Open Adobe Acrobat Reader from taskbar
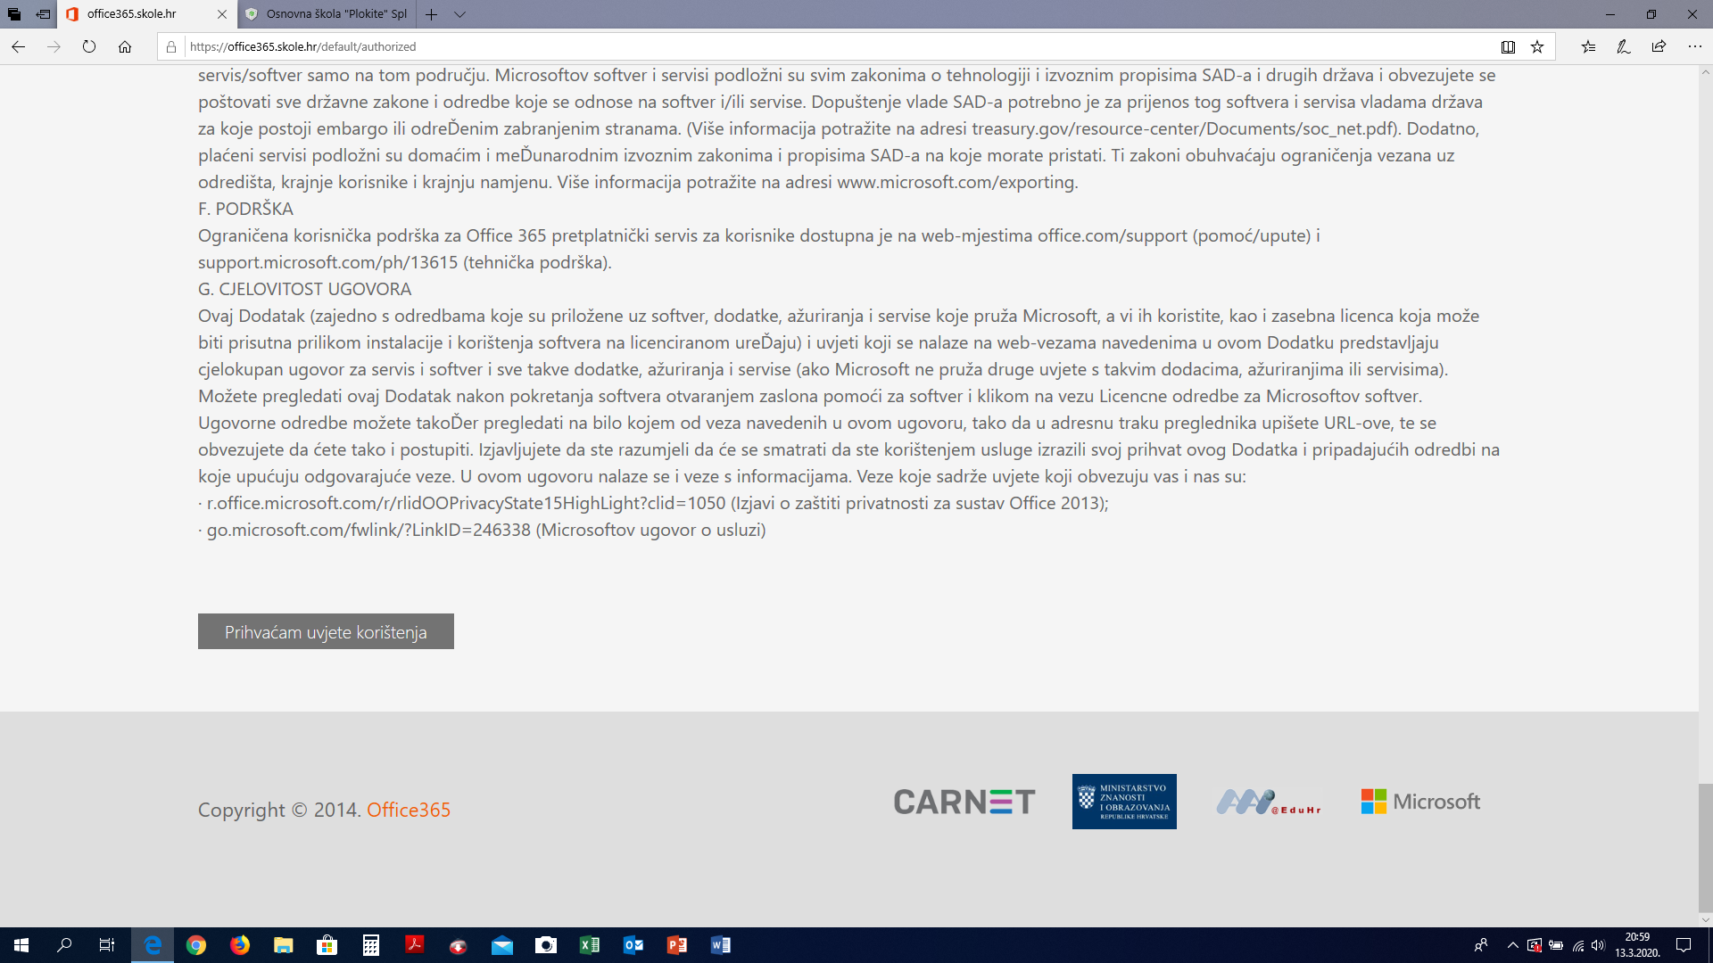Screen dimensions: 1713x963 pos(415,945)
